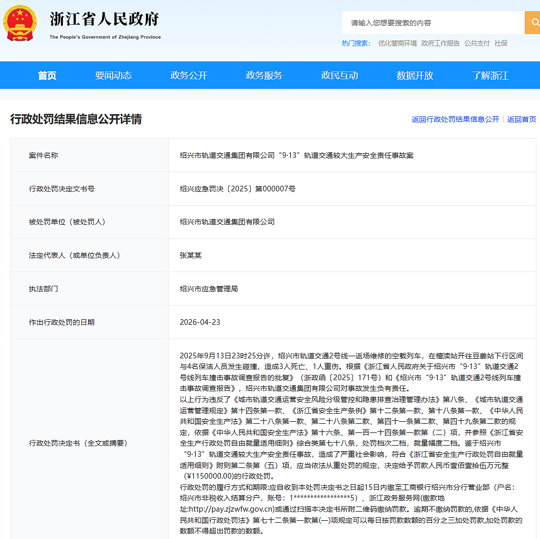Screen dimensions: 540x539
Task: Select penalized unit value 绍兴市轨道交通集团有限公司
Action: point(227,222)
